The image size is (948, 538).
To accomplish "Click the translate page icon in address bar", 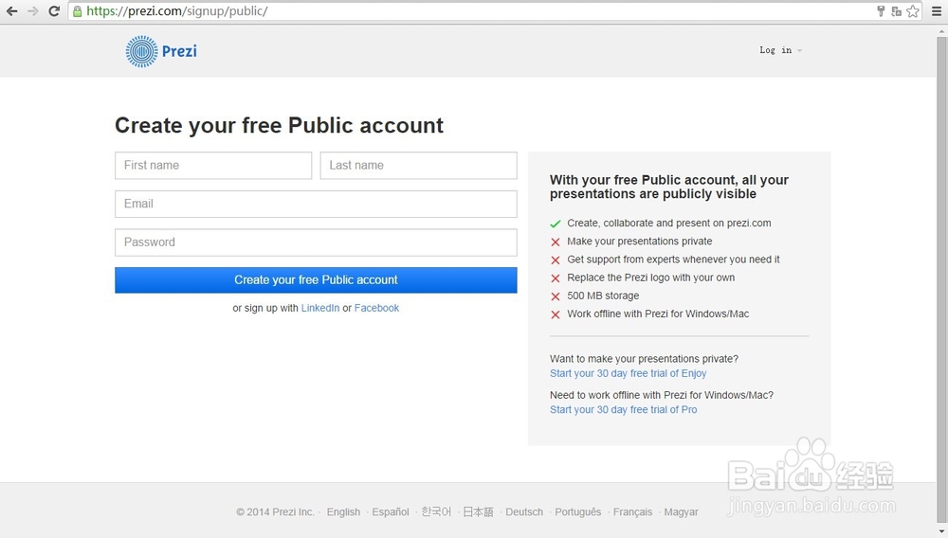I will [896, 10].
